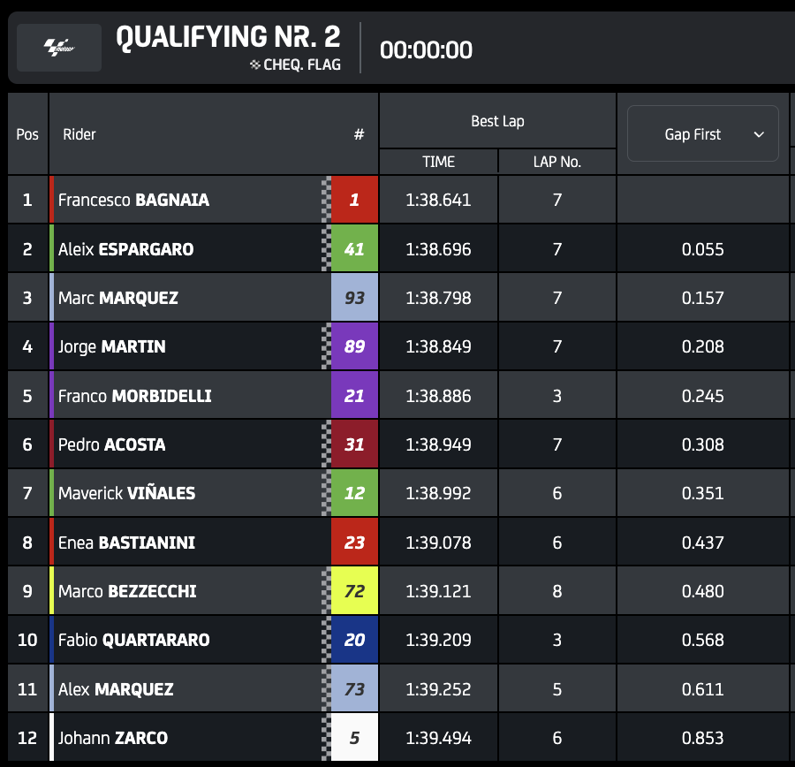Screen dimensions: 795x767
Task: Click the chequered flag status icon
Action: [256, 65]
